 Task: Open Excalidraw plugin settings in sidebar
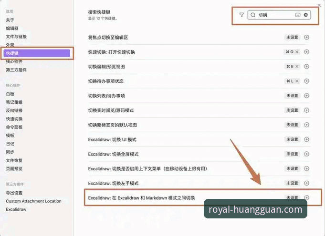pyautogui.click(x=16, y=209)
